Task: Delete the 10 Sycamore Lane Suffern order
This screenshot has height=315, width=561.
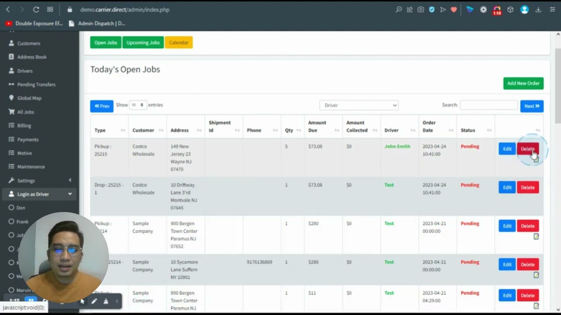Action: 528,264
